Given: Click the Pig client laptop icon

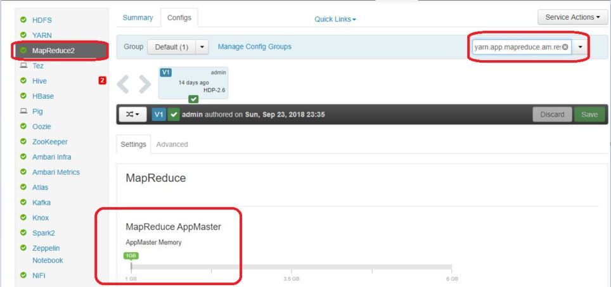Looking at the screenshot, I should 23,111.
